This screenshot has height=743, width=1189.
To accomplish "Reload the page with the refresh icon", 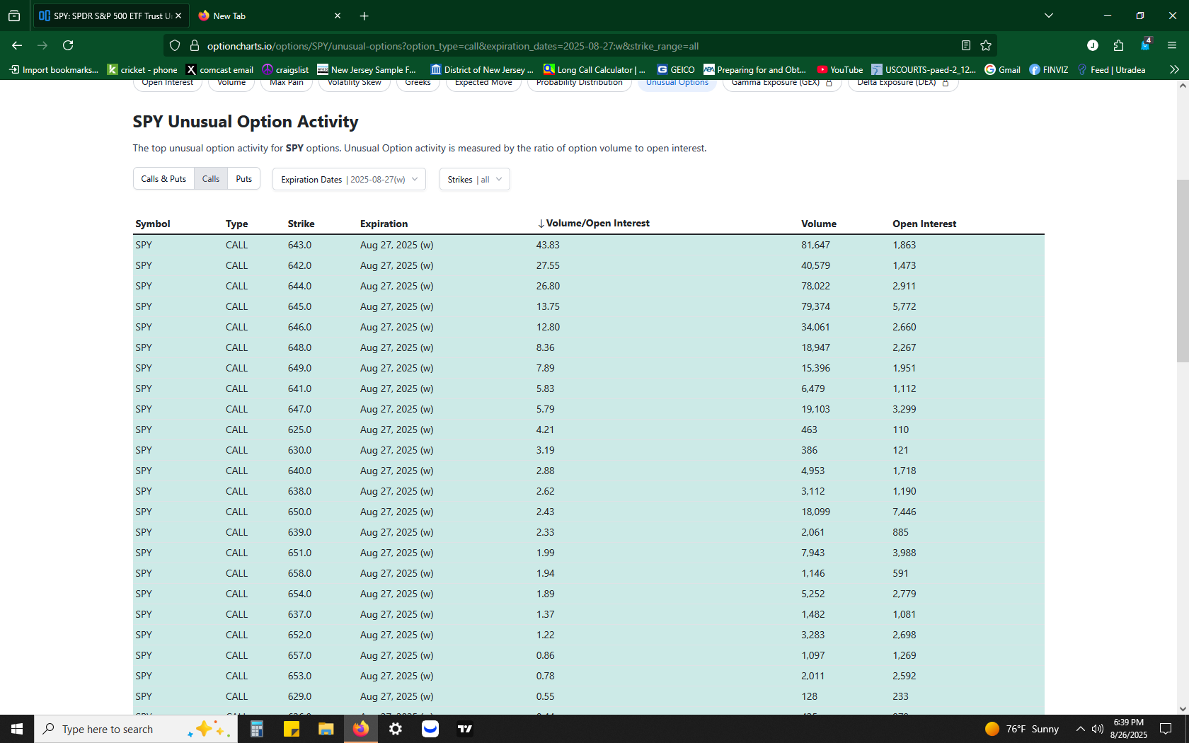I will tap(68, 45).
